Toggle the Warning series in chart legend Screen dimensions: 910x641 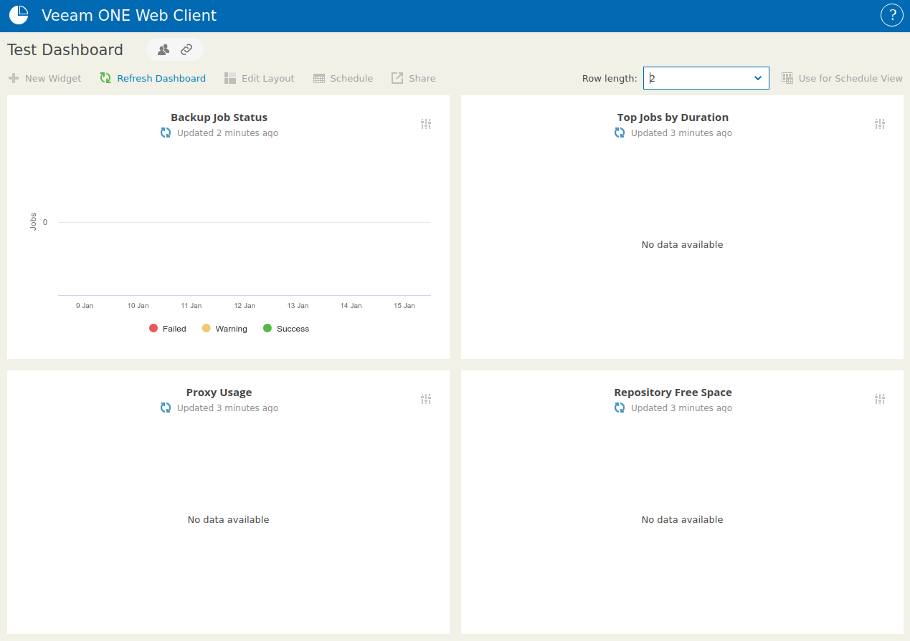pyautogui.click(x=224, y=329)
